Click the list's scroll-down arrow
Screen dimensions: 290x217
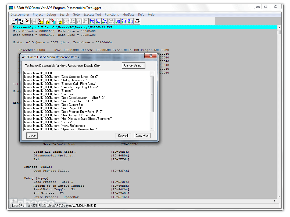pos(152,128)
